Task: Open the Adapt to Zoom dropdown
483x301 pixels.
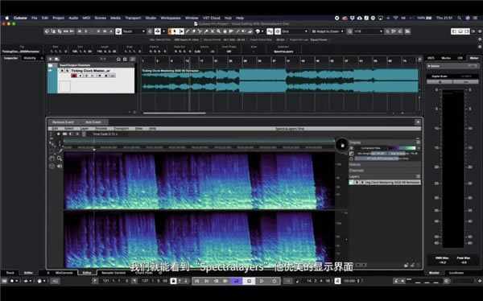Action: tap(328, 31)
